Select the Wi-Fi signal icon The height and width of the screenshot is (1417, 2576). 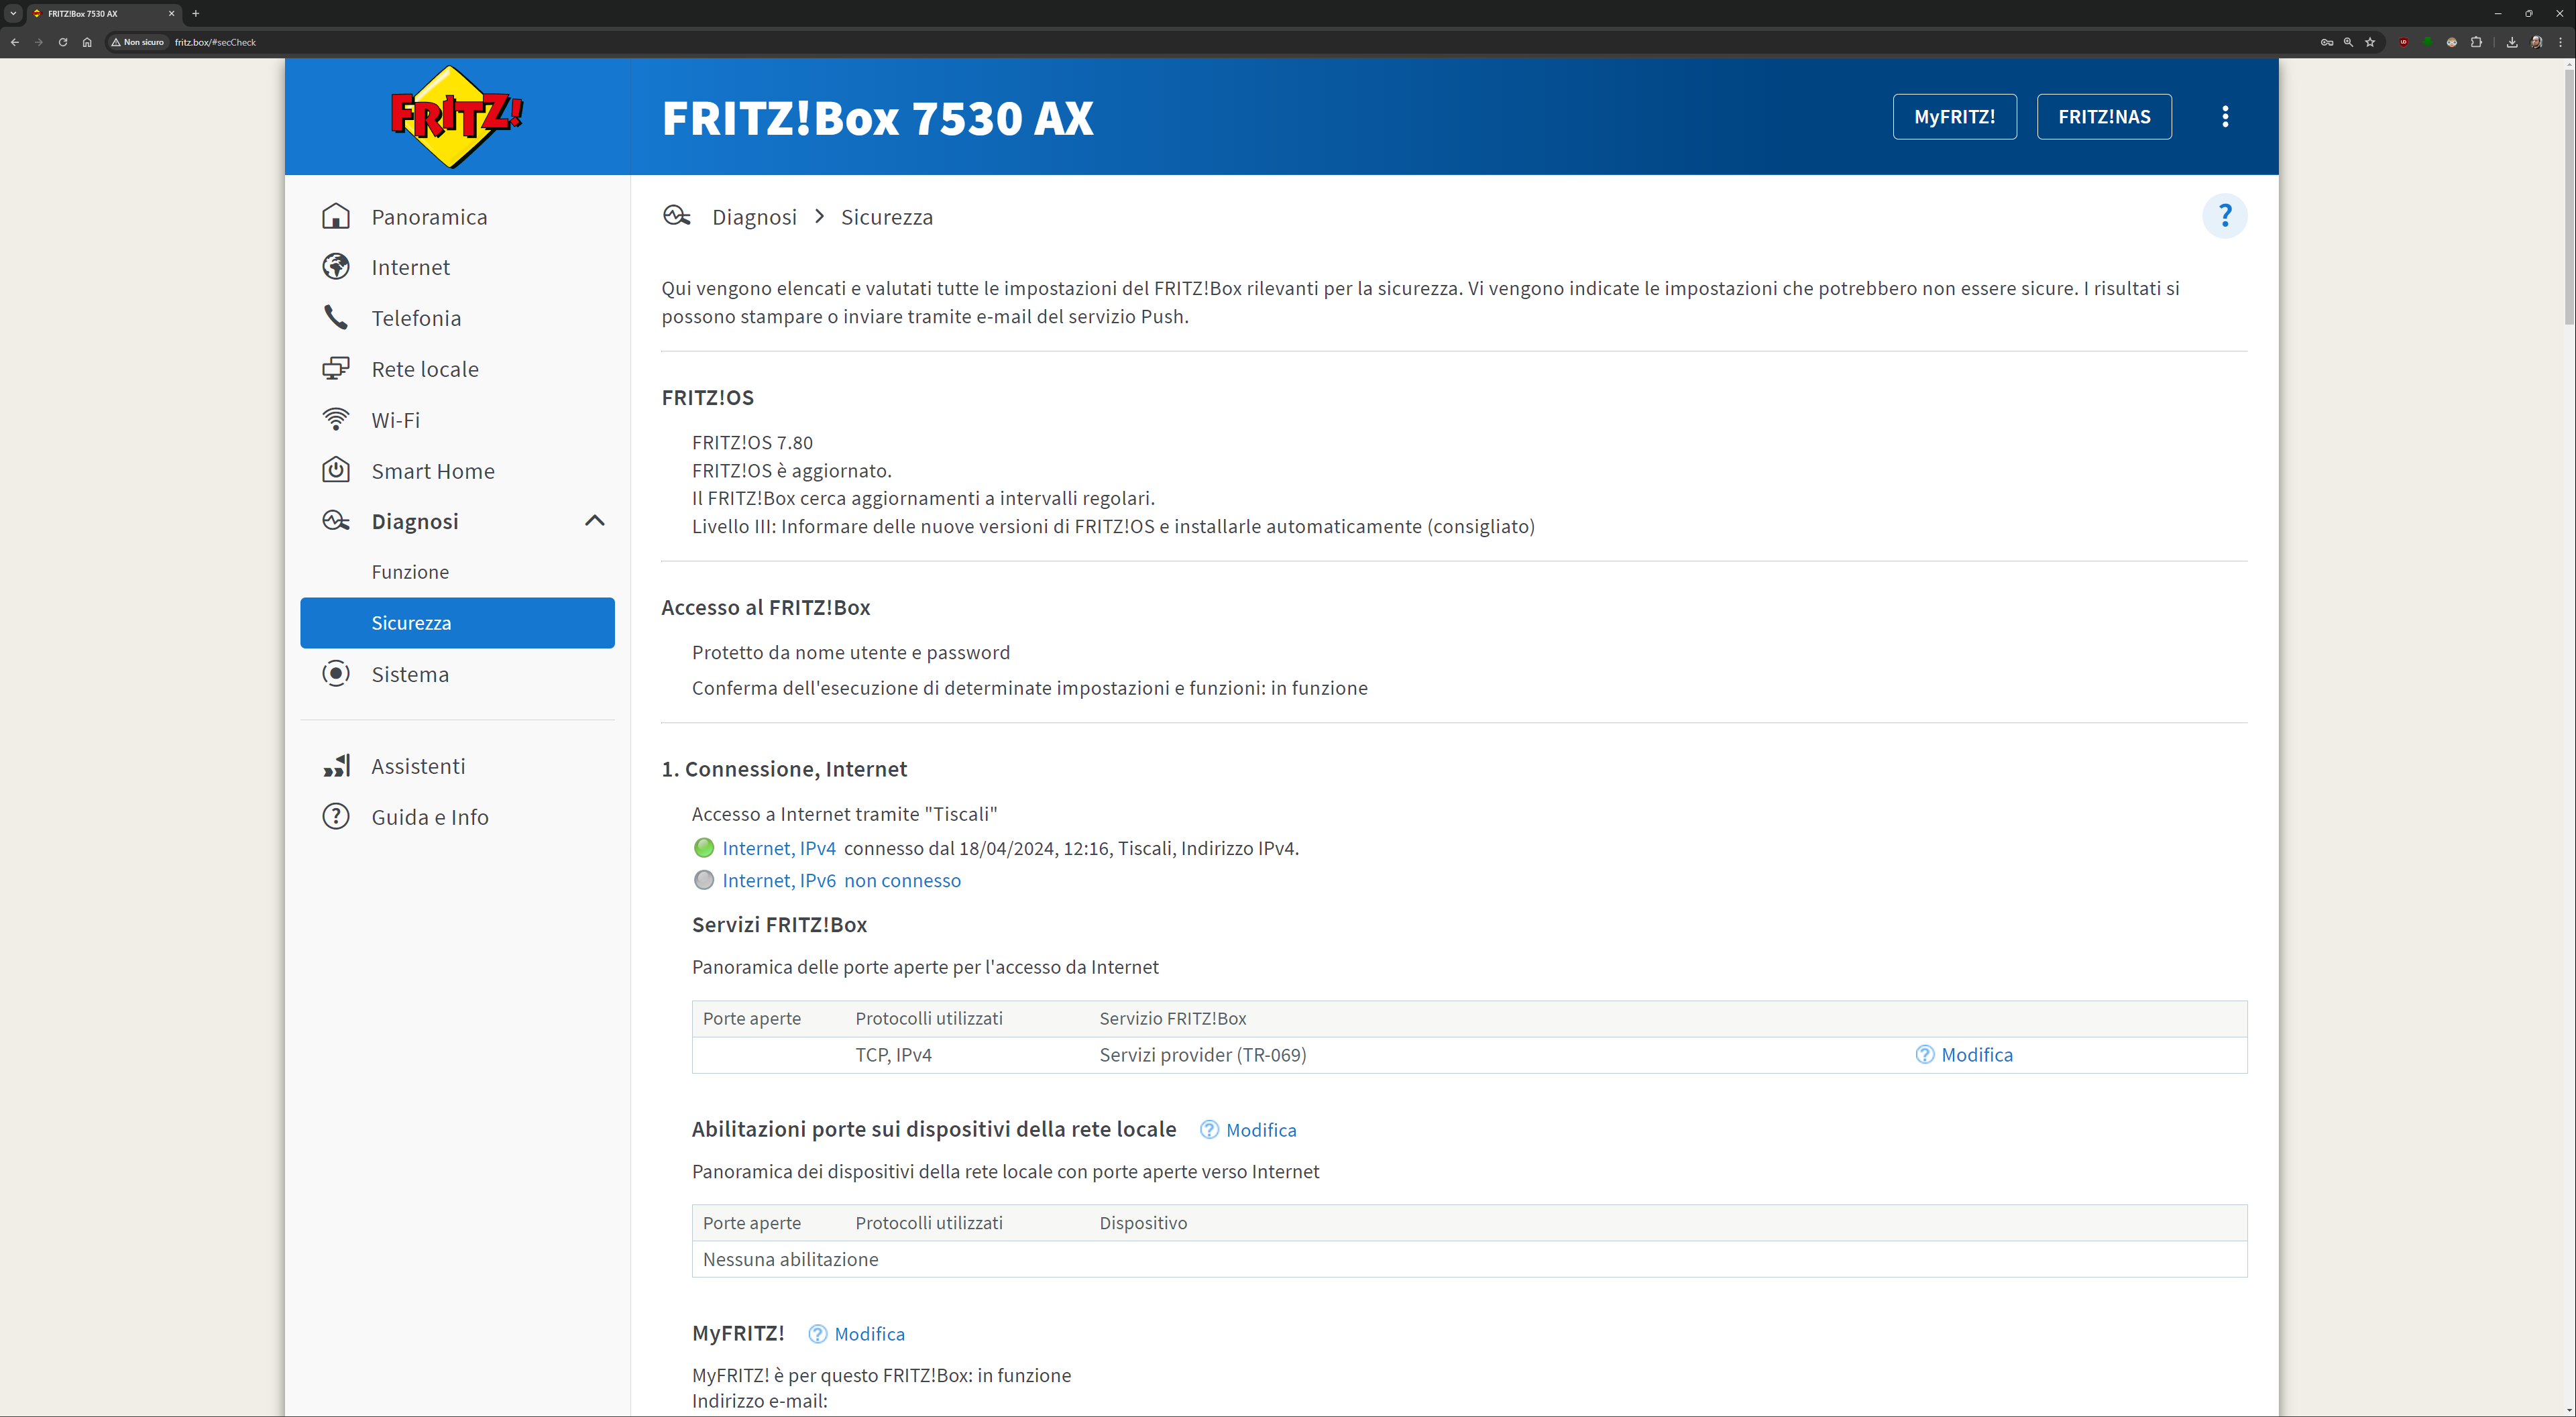pos(336,420)
